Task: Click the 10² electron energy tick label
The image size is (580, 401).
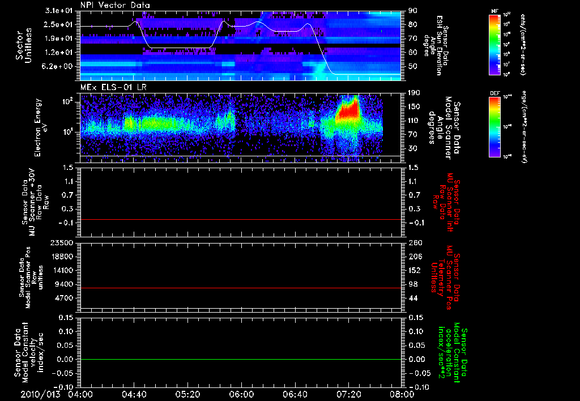Action: coord(69,101)
